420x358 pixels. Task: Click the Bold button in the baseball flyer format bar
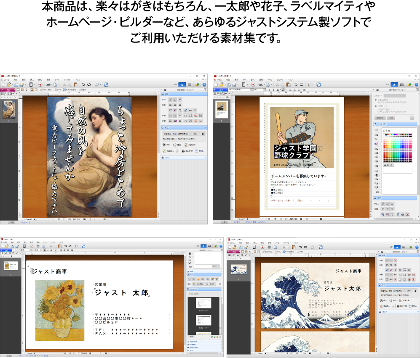point(268,89)
